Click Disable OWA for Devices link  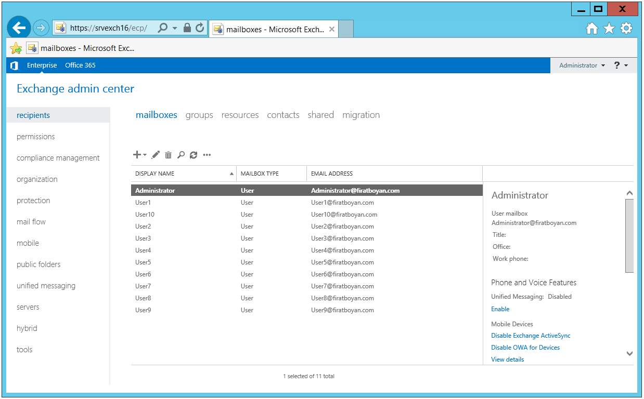click(x=525, y=348)
